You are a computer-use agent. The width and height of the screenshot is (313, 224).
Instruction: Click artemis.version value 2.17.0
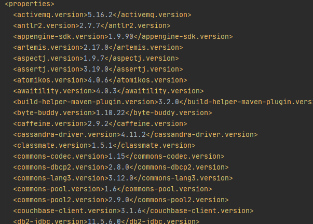(96, 47)
